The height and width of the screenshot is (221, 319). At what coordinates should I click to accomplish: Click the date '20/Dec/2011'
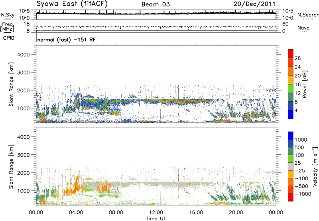[254, 4]
